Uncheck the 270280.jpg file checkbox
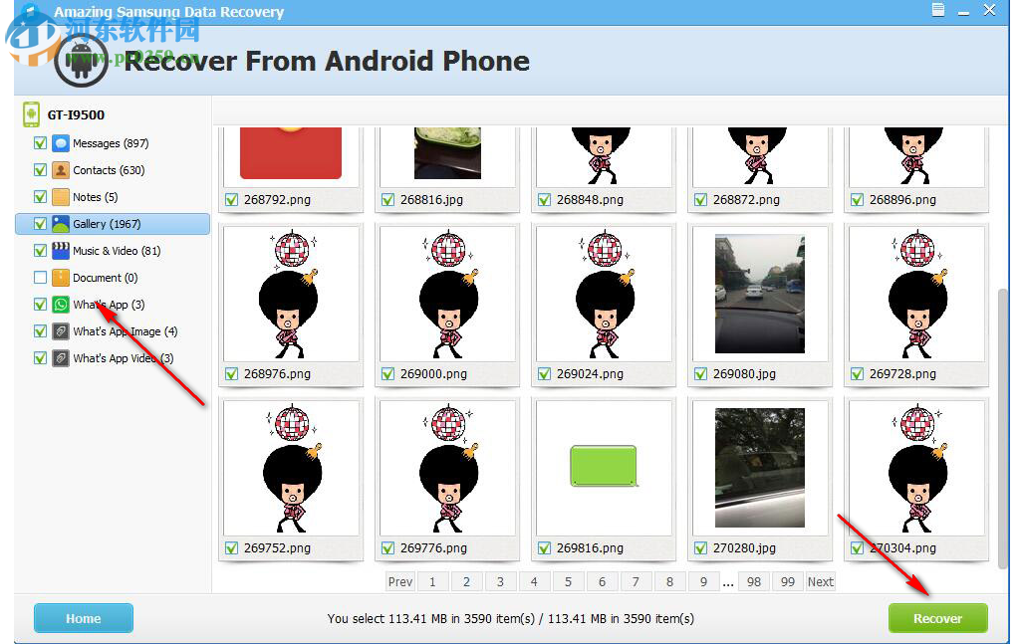Viewport: 1021px width, 644px height. [700, 548]
